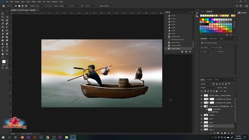Hide the Layer 3 layer

[202, 119]
